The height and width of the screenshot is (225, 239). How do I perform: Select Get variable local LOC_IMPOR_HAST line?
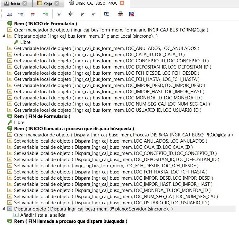pos(109,91)
